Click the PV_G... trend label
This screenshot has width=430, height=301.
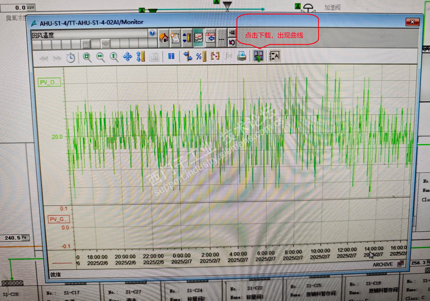point(59,219)
